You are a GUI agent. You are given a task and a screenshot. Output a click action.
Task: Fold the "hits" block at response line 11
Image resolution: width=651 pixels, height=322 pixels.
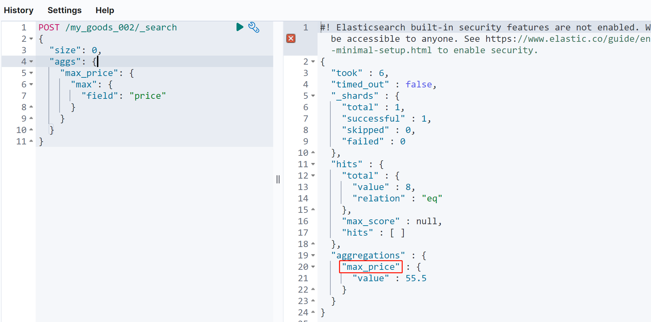[313, 164]
